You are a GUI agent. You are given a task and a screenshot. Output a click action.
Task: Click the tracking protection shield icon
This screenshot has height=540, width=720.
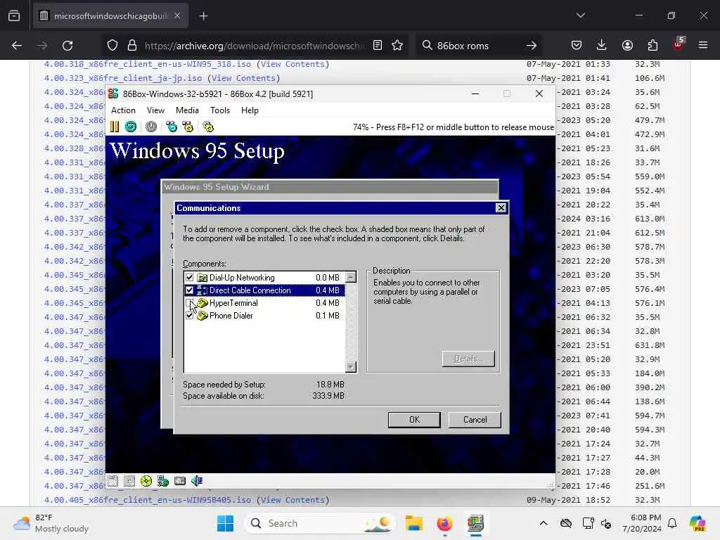click(x=112, y=45)
